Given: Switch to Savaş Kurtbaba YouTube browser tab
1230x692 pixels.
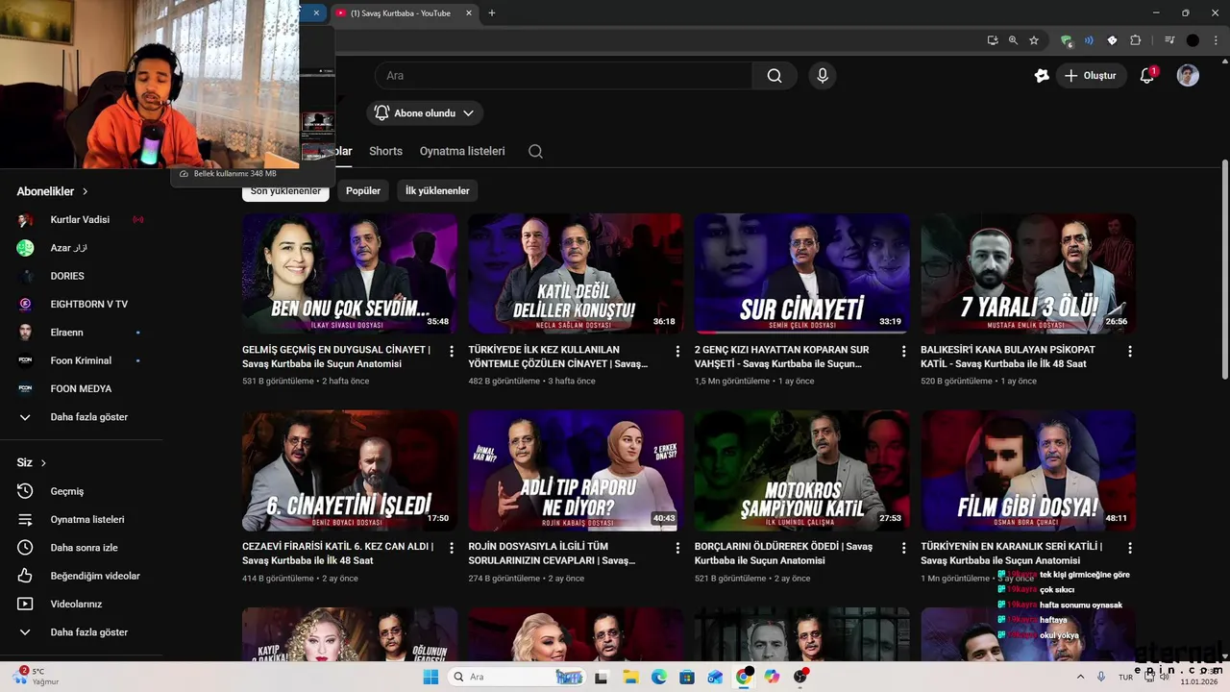Looking at the screenshot, I should coord(404,12).
